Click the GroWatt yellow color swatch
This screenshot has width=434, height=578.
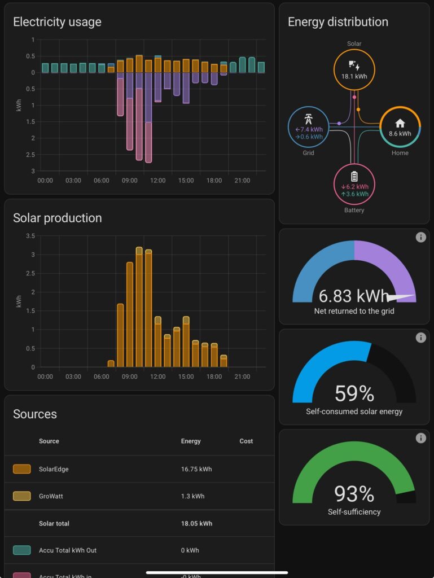[21, 496]
